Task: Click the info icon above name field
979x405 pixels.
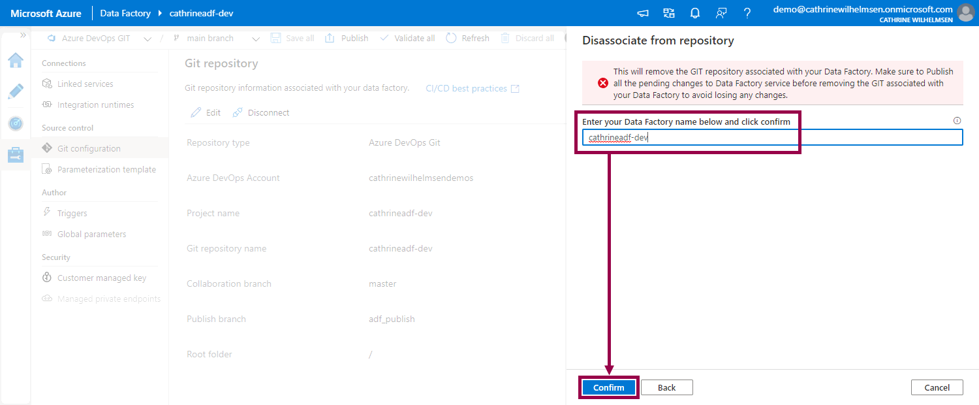Action: (x=957, y=121)
